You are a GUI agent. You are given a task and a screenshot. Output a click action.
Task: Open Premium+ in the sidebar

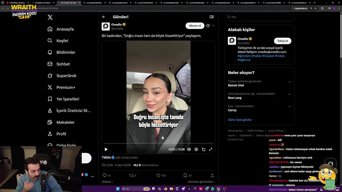[61, 87]
